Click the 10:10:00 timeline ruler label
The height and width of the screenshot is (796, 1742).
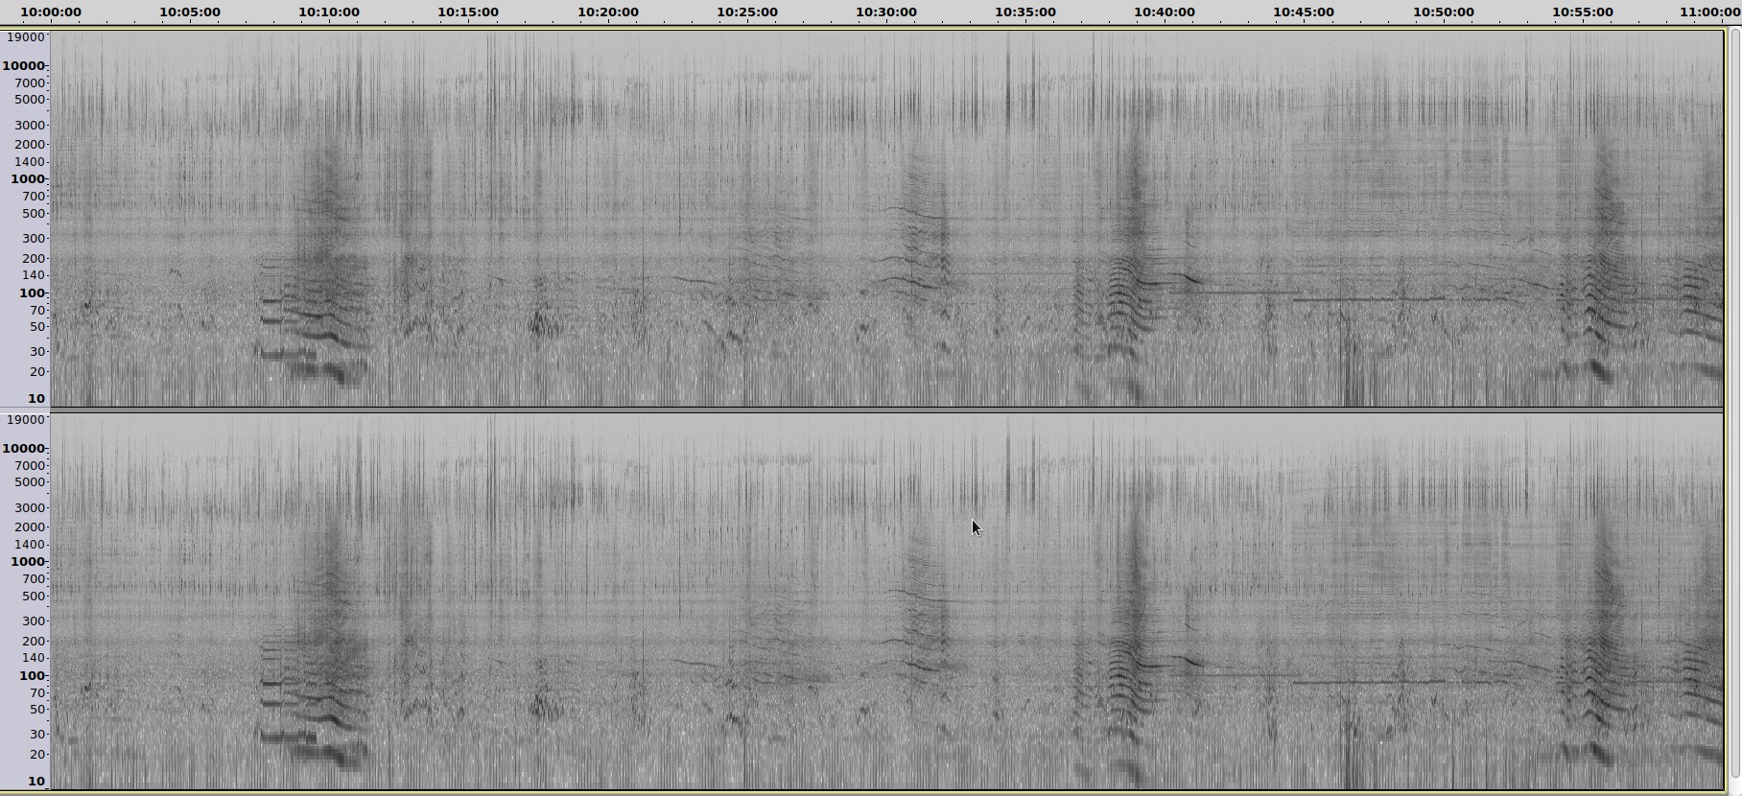pos(329,12)
